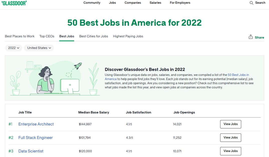269x157 pixels.
Task: Select the Best Cities for Jobs tab
Action: tap(94, 36)
